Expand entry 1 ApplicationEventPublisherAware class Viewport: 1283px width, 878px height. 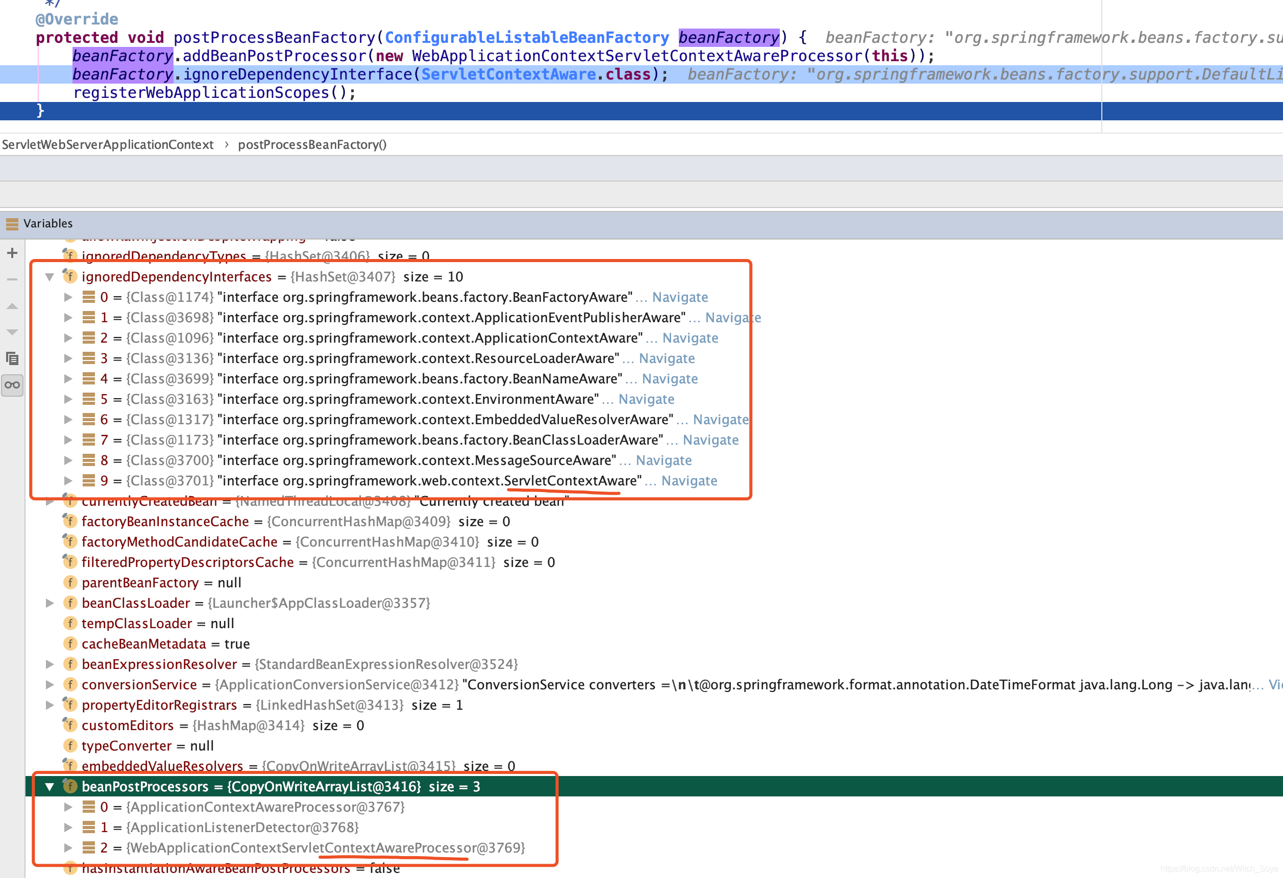click(68, 318)
